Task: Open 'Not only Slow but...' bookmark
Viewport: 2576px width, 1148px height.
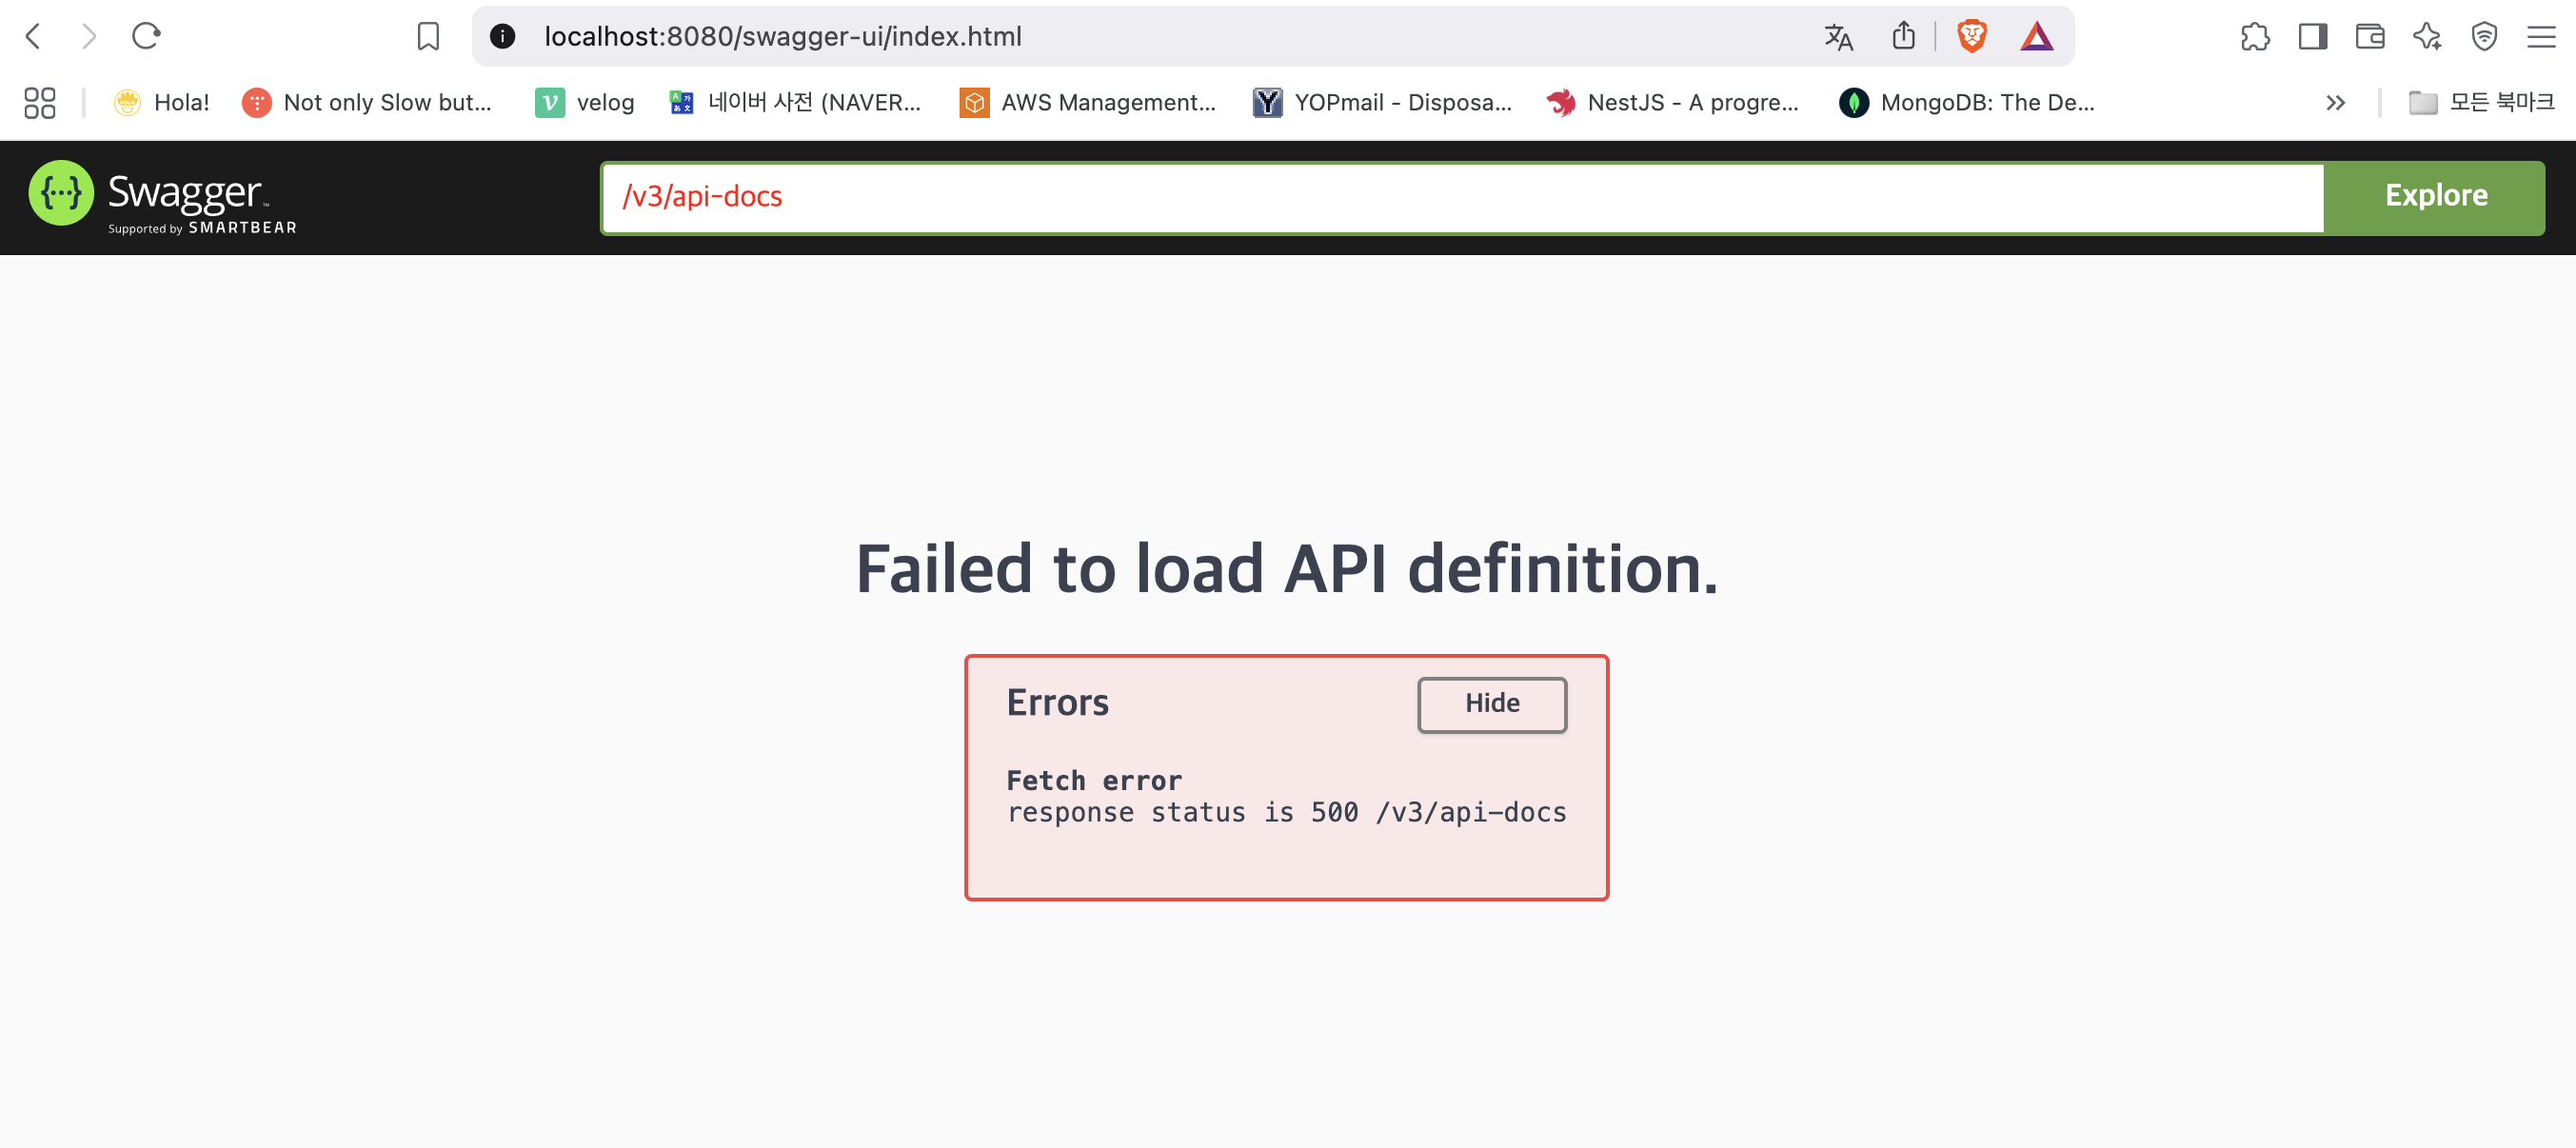Action: (x=367, y=102)
